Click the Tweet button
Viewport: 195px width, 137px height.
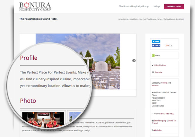click(156, 41)
